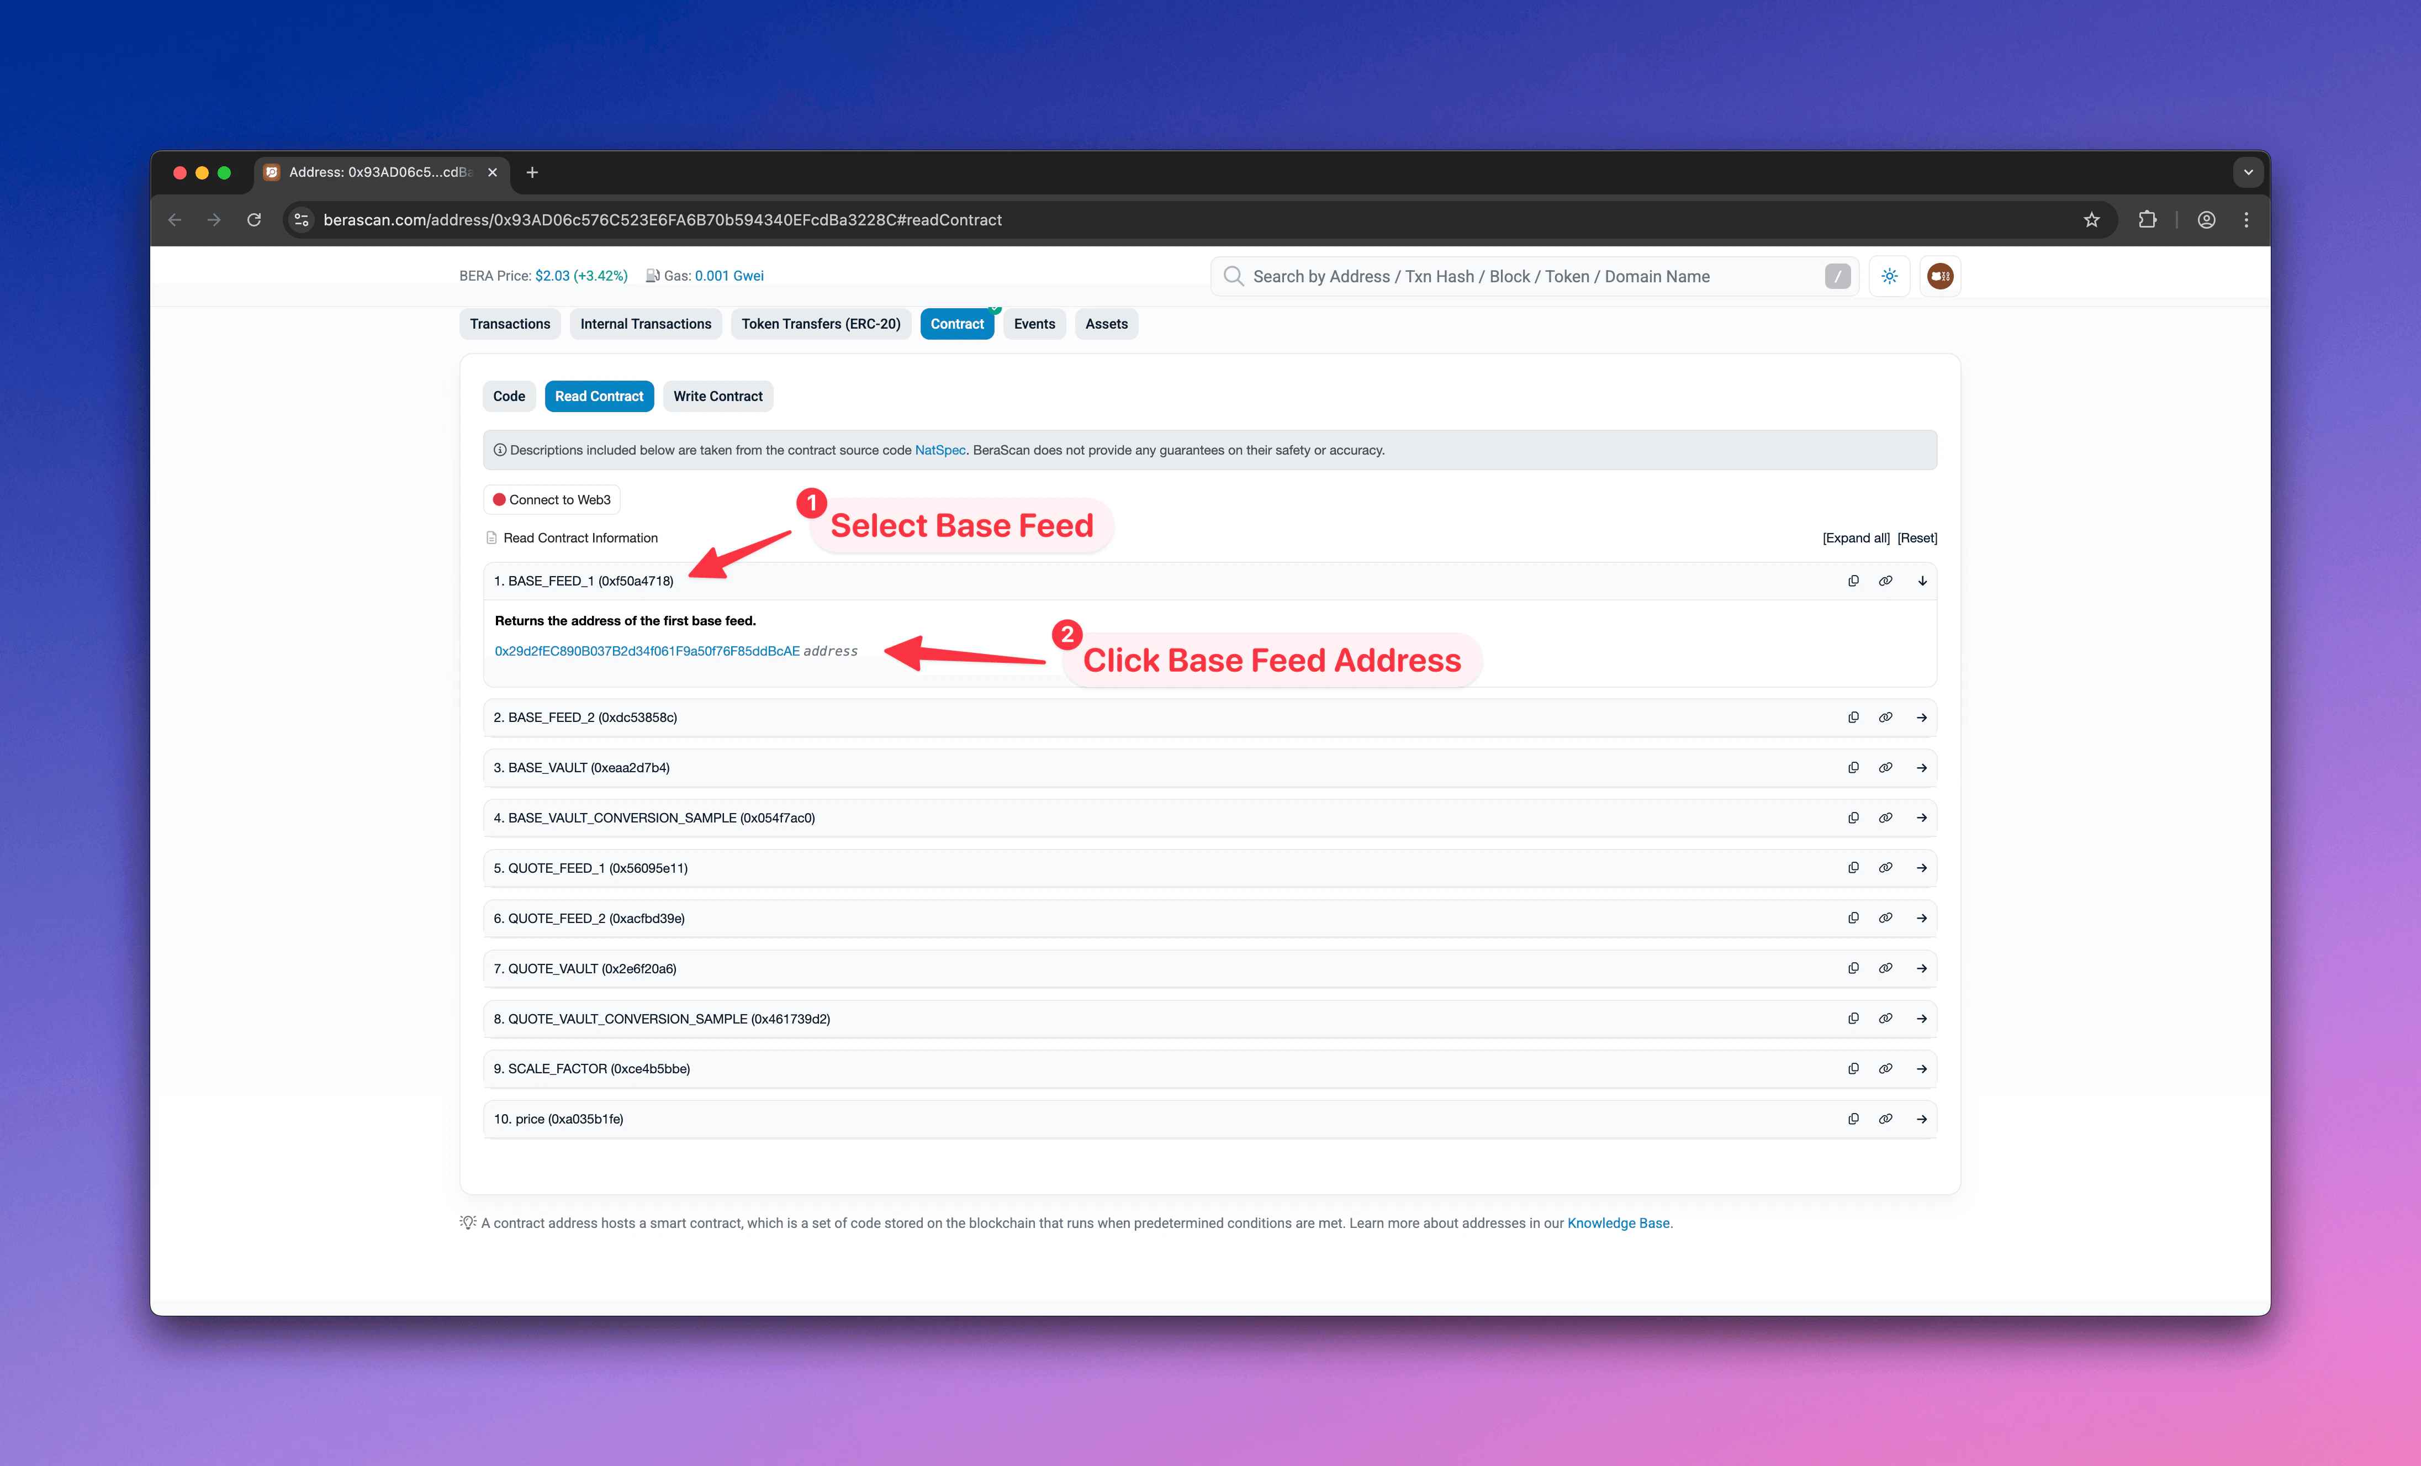Click the search magnifier icon
Image resolution: width=2421 pixels, height=1466 pixels.
tap(1232, 276)
